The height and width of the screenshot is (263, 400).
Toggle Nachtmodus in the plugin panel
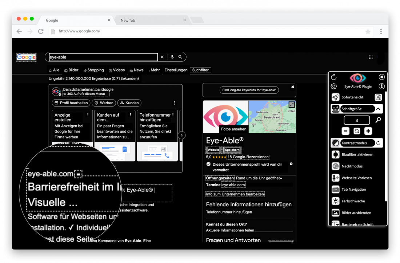(x=352, y=166)
